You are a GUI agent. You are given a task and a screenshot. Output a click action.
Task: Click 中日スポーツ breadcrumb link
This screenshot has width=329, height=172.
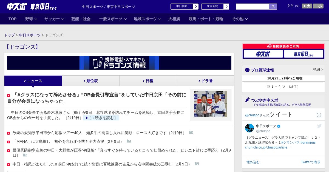(30, 35)
